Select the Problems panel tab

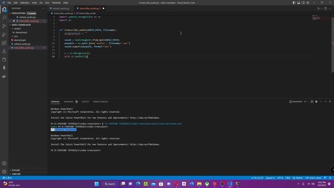coord(68,102)
